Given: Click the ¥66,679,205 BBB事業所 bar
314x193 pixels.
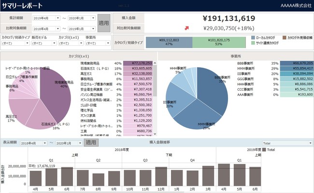Looking at the screenshot, I should [x=297, y=63].
